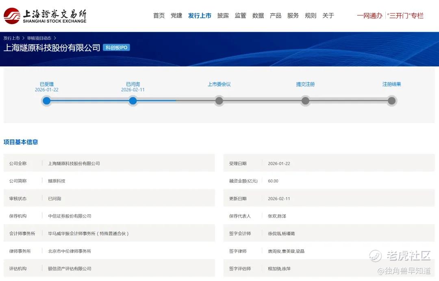Click the appraiser 银信资产评估有限公司
The height and width of the screenshot is (281, 439).
(70, 269)
